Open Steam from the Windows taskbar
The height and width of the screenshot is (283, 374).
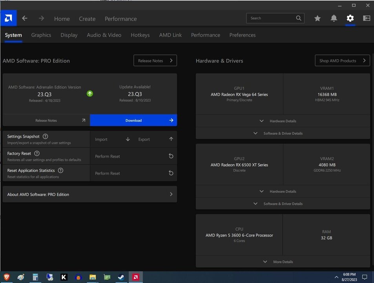point(121,277)
